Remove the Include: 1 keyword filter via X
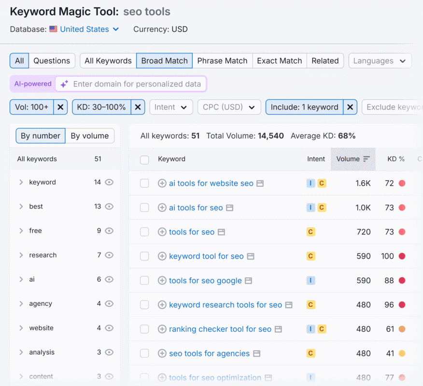This screenshot has height=386, width=423. point(350,107)
